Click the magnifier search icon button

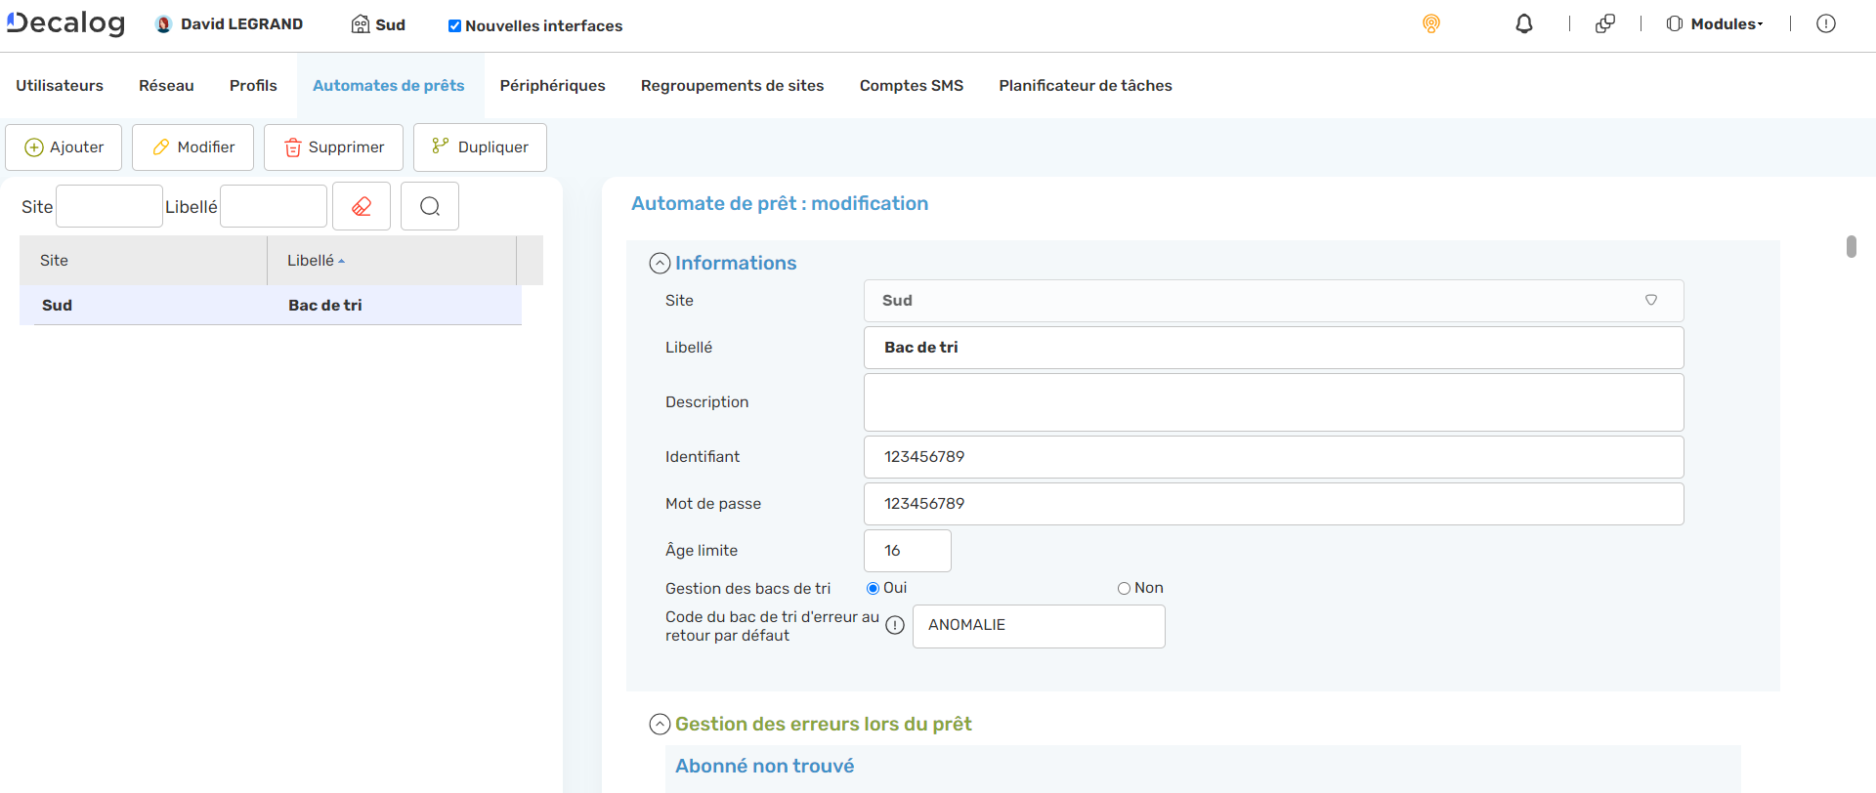[430, 206]
